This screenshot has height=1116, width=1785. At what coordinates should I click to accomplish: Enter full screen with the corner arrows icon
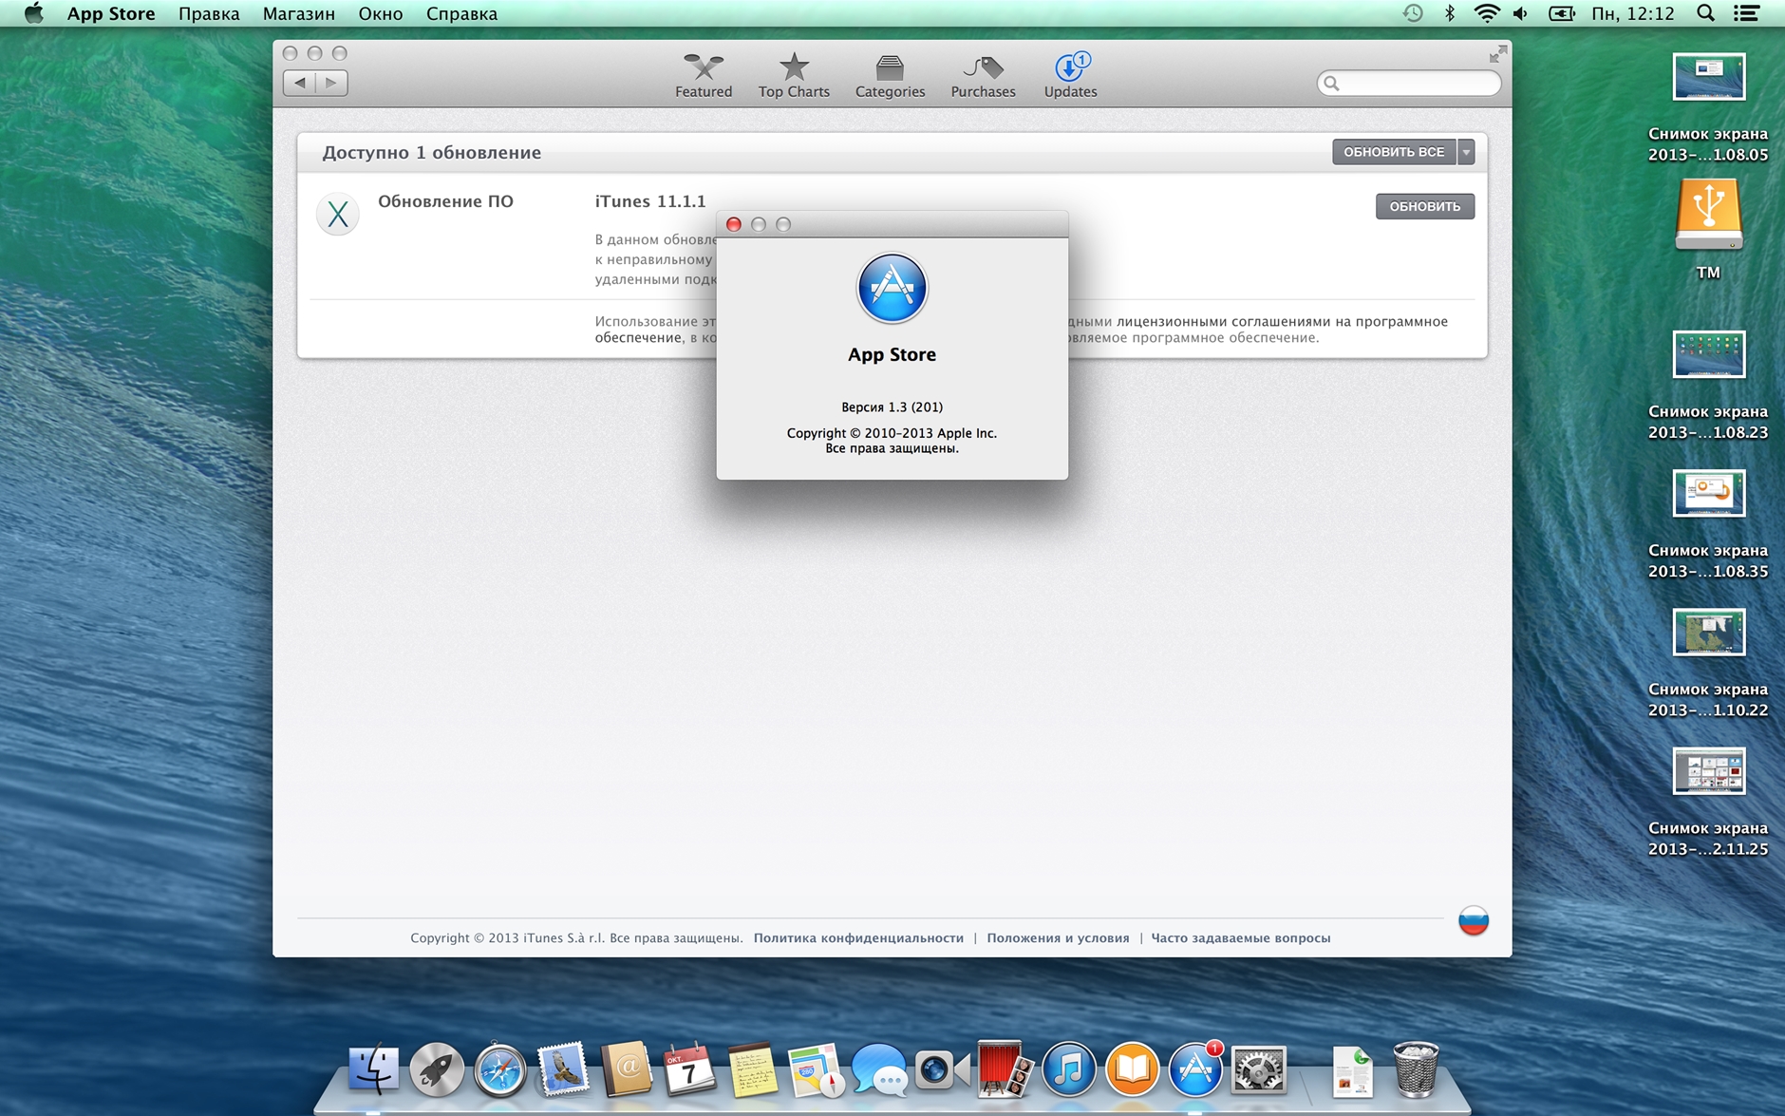(1497, 54)
